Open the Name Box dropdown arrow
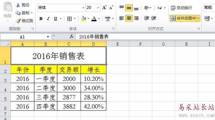Viewport: 215px width, 120px height. coord(48,37)
